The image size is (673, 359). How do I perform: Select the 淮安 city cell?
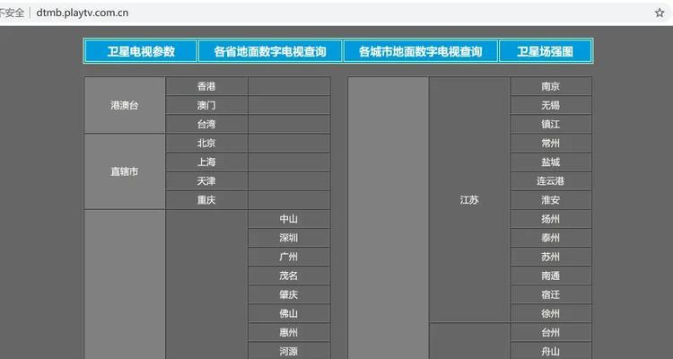(551, 199)
